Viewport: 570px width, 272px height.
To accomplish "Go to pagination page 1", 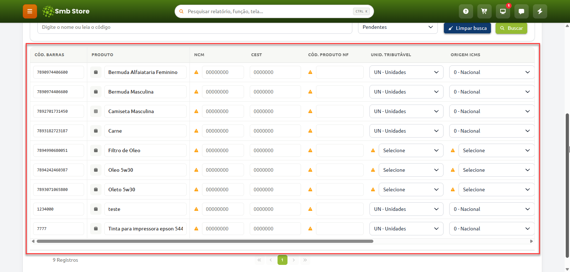I will [x=283, y=260].
